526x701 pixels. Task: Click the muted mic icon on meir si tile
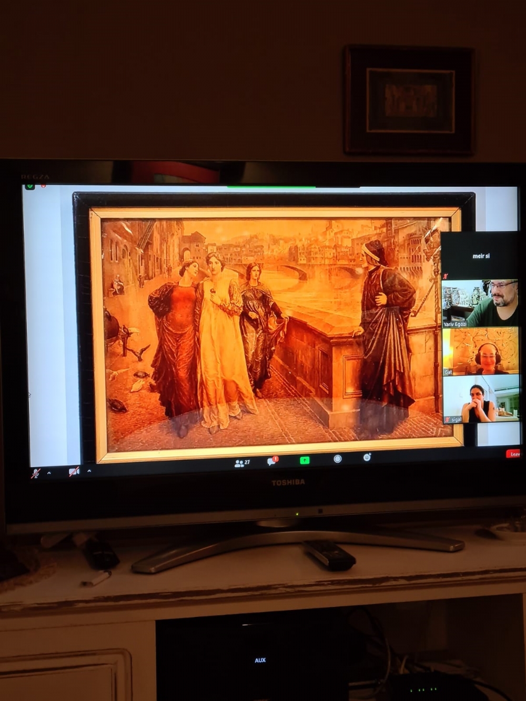click(446, 276)
